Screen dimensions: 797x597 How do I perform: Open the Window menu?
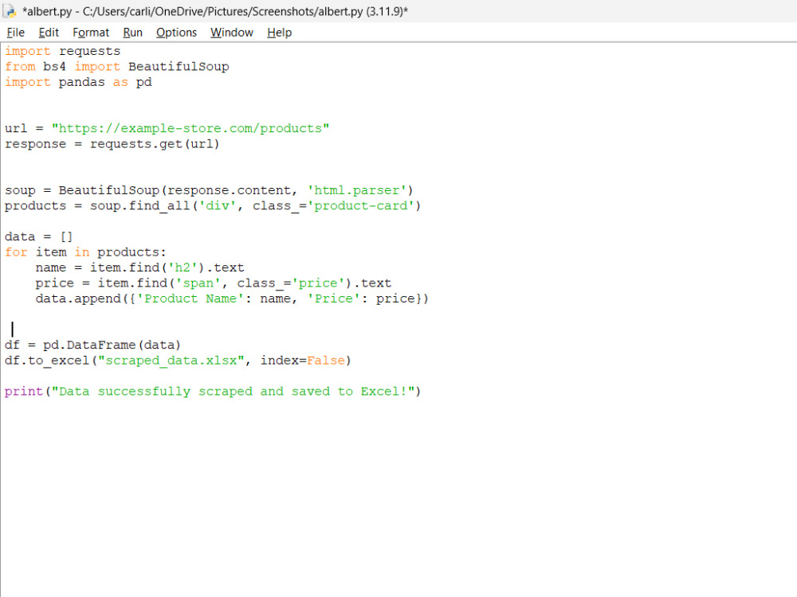231,33
